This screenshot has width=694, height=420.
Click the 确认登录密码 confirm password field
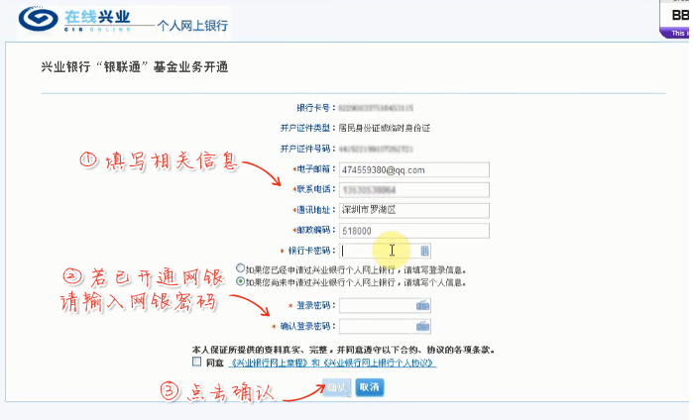coord(376,325)
